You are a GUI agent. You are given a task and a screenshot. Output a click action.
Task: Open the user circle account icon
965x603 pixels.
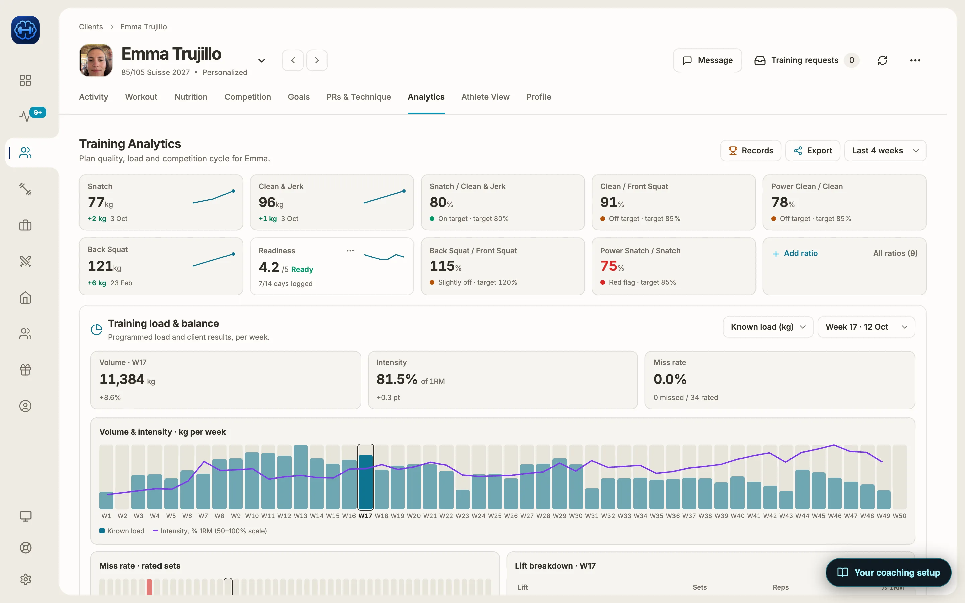point(25,406)
